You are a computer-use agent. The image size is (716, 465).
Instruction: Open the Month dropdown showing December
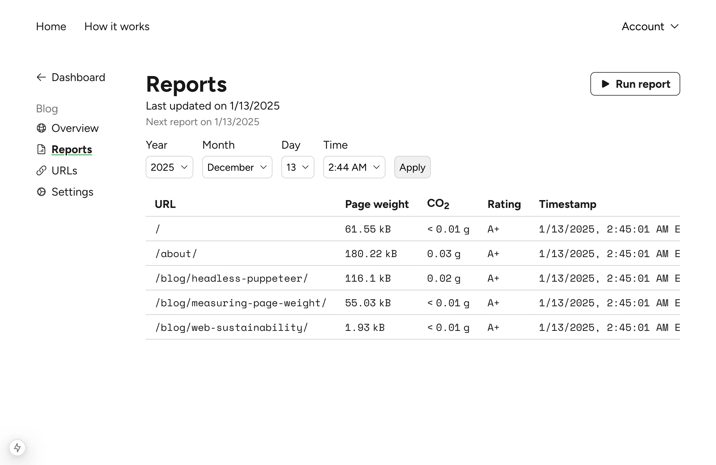click(x=237, y=167)
